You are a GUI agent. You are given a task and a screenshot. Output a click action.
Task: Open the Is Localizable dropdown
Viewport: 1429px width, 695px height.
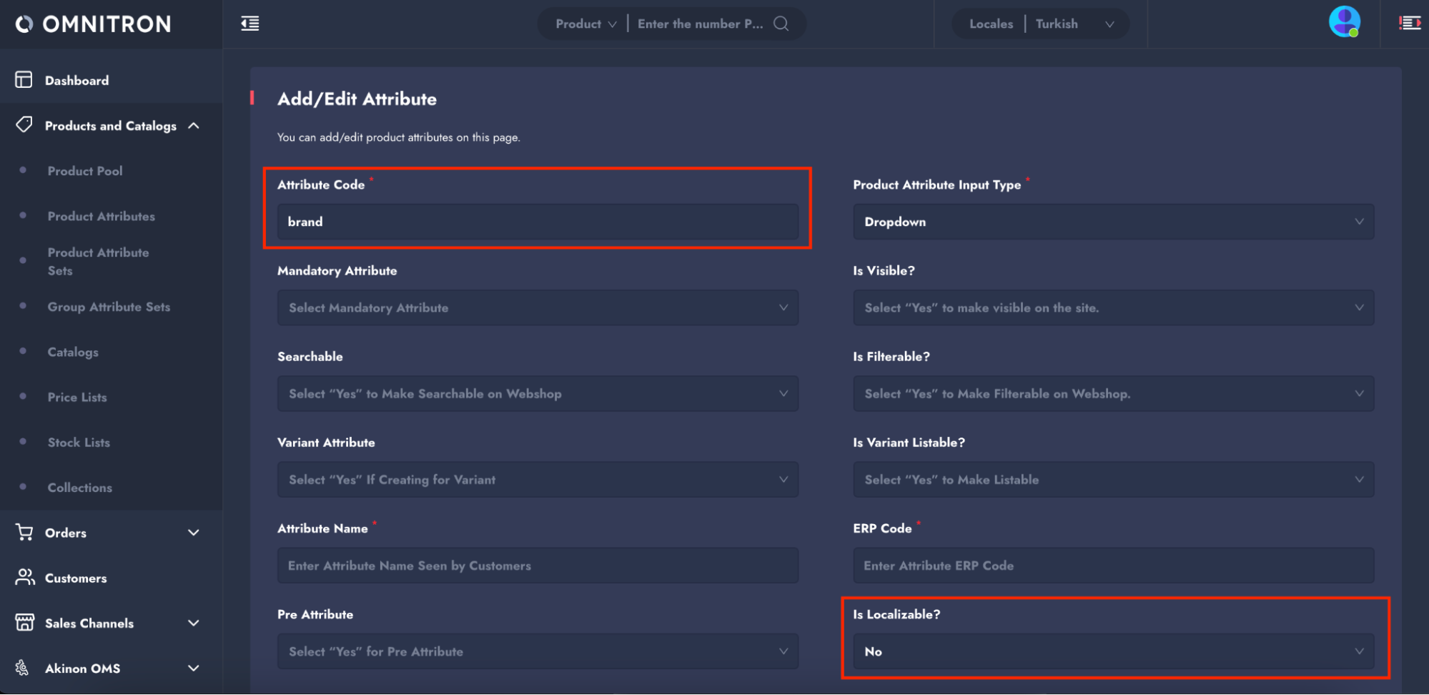tap(1112, 651)
